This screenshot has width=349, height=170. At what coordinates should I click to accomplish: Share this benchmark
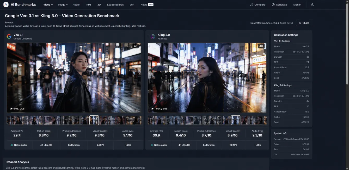pyautogui.click(x=304, y=23)
